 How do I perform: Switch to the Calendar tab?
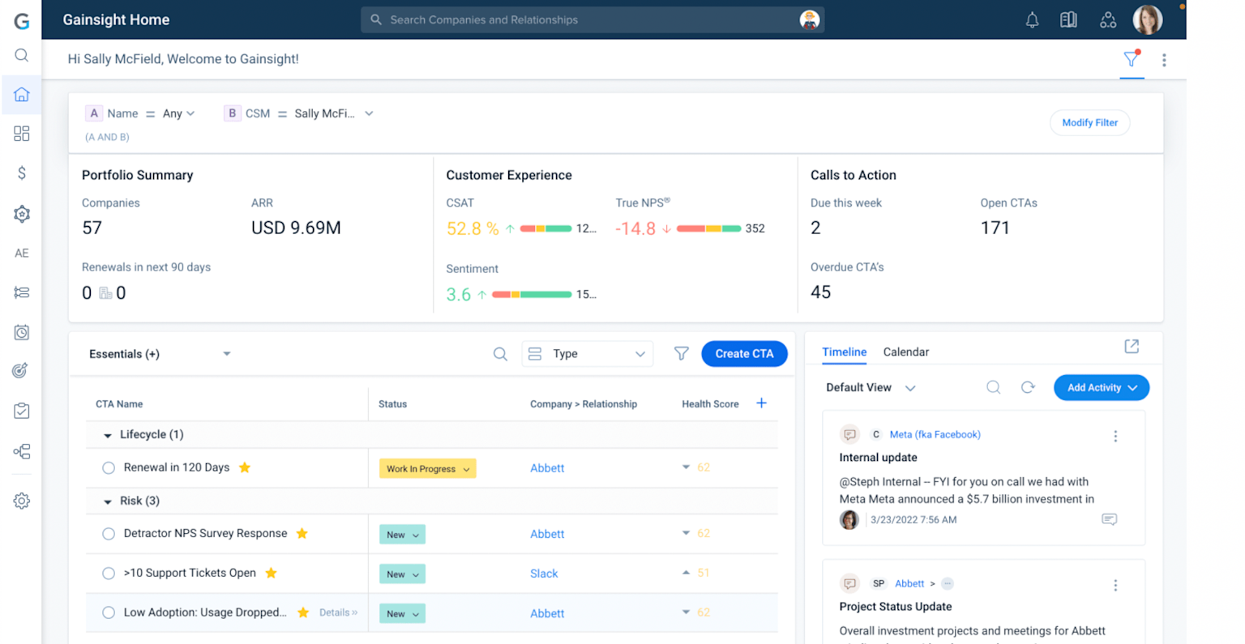pyautogui.click(x=905, y=352)
